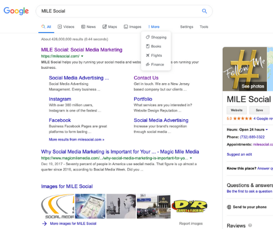Click the Videos play icon
Image resolution: width=273 pixels, height=229 pixels.
click(60, 27)
